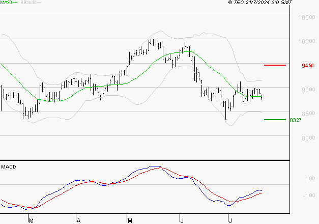Click the A month marker

click(x=79, y=221)
